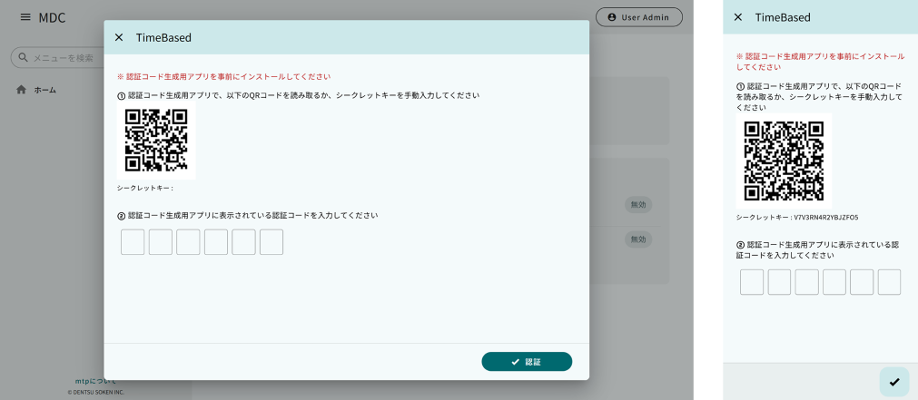The width and height of the screenshot is (918, 400).
Task: Focus third auth code box in mobile panel
Action: pyautogui.click(x=806, y=282)
